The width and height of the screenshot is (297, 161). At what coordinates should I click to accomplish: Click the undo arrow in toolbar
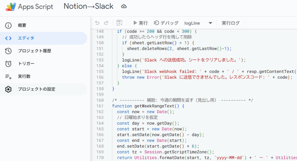click(97, 23)
